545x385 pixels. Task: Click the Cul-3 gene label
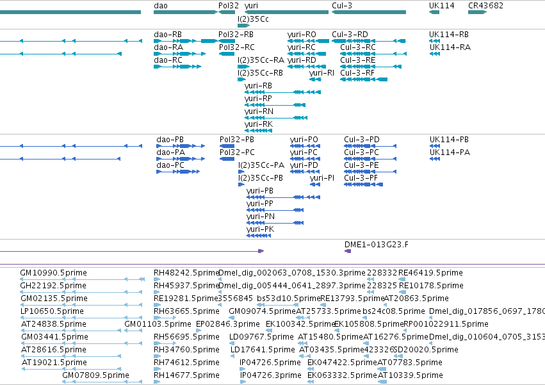(x=342, y=6)
